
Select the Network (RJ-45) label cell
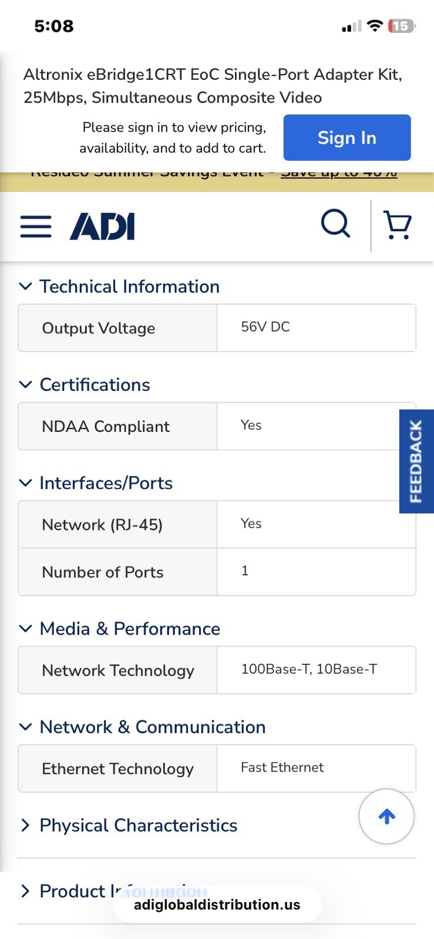pos(117,525)
